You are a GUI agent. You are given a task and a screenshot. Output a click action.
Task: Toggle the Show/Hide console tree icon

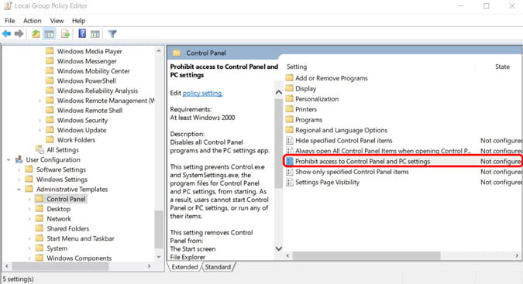coord(50,33)
